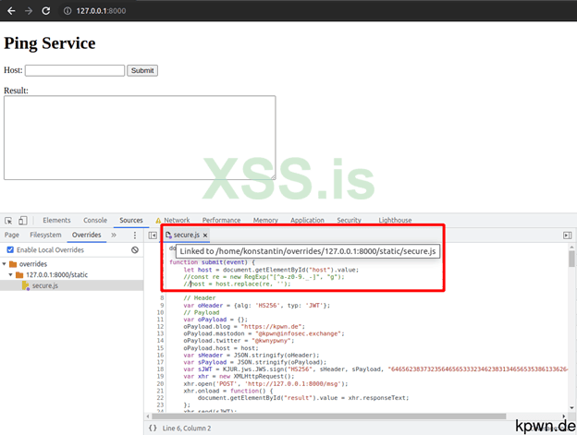Click the Ping Service heading
The height and width of the screenshot is (435, 577).
pos(50,43)
